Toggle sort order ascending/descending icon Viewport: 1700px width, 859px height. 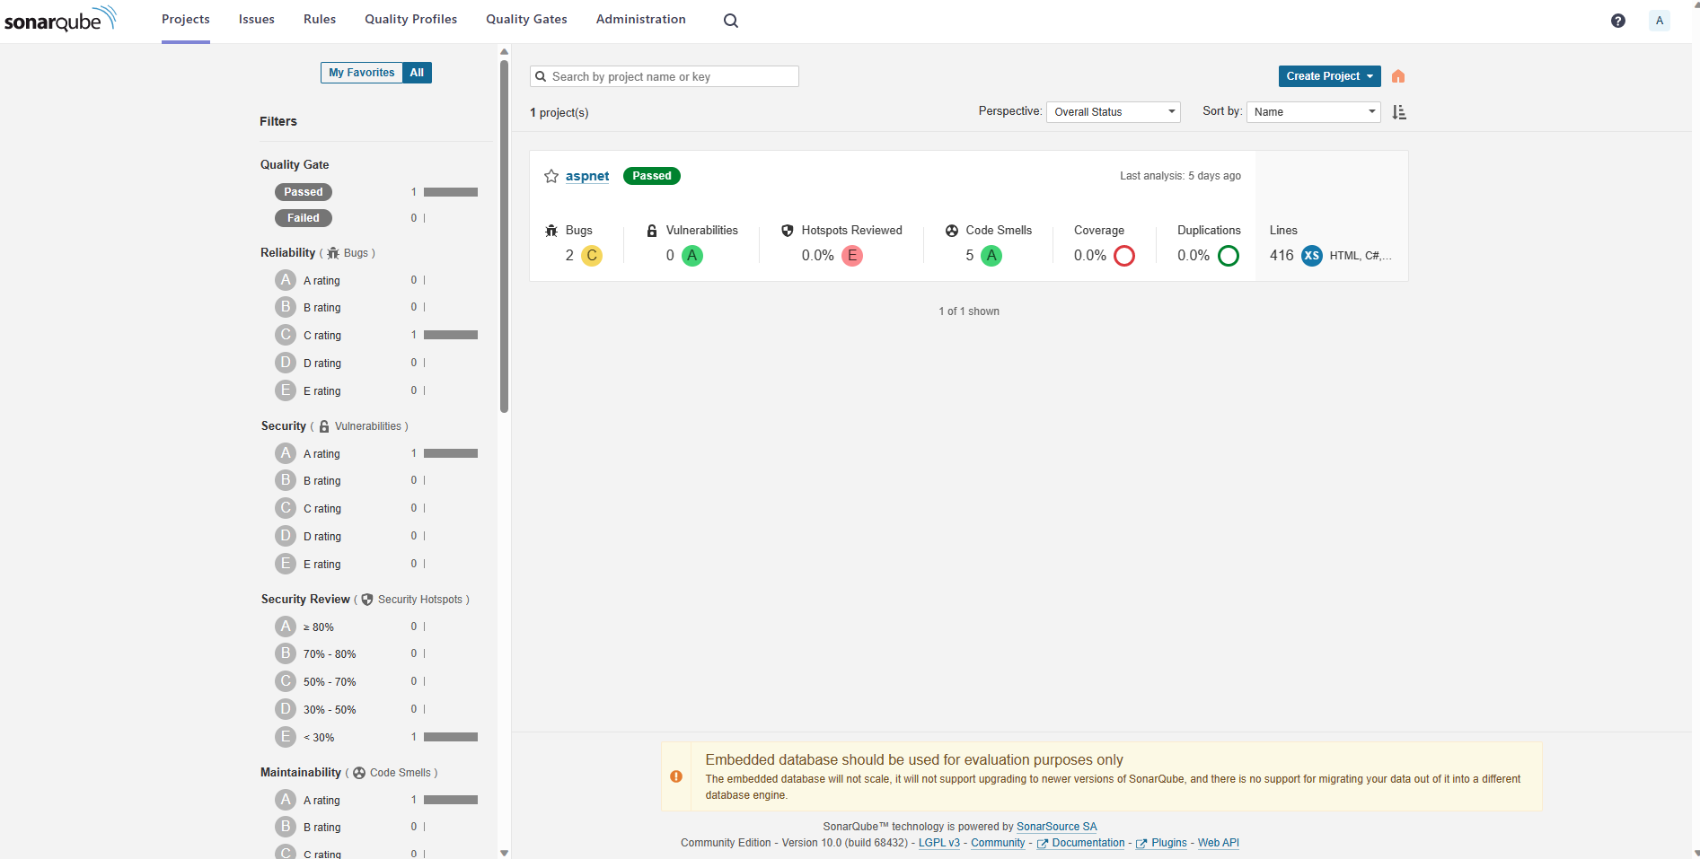[x=1399, y=112]
